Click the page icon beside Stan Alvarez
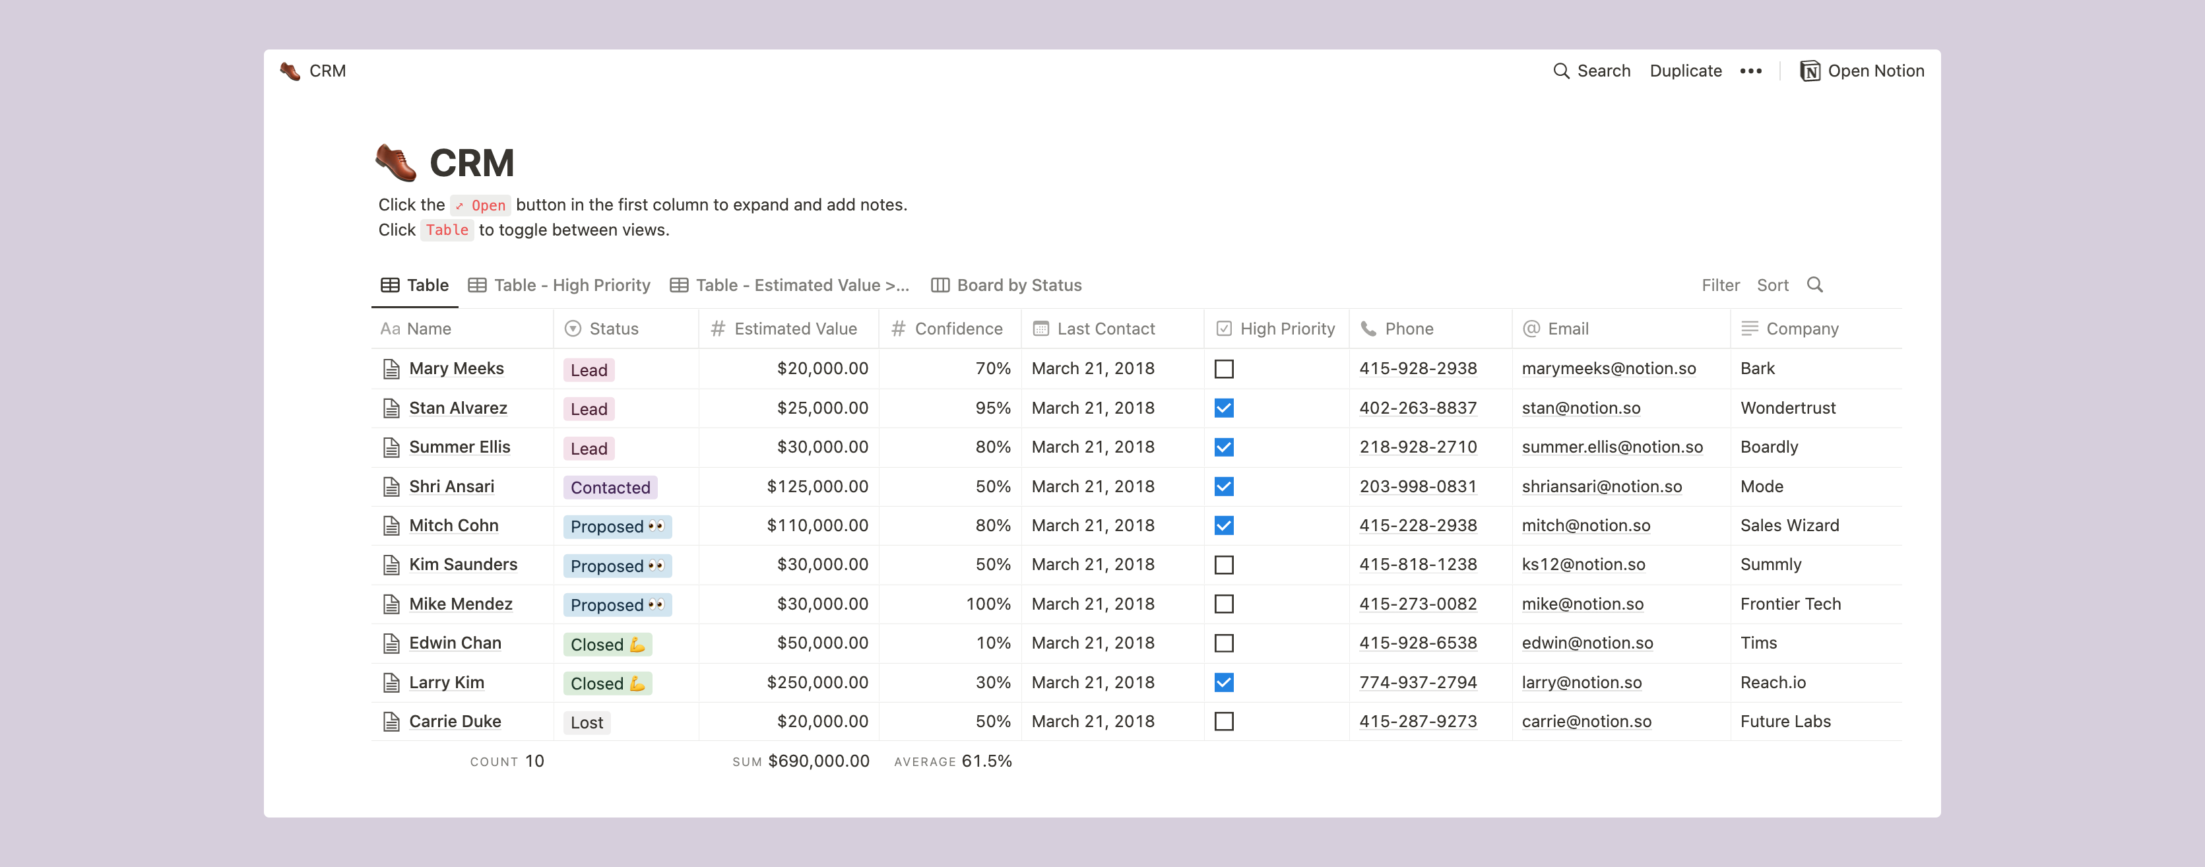 point(391,408)
